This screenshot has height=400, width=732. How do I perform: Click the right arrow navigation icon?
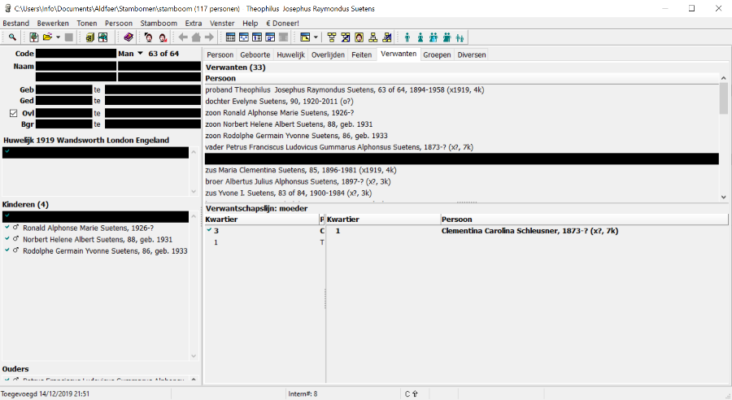pos(209,37)
